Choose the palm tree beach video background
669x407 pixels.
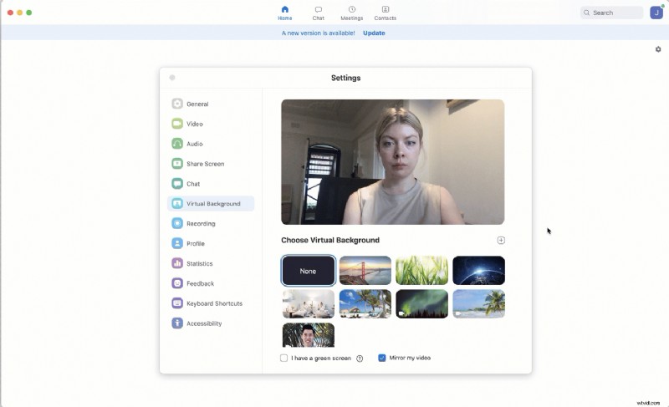(478, 304)
